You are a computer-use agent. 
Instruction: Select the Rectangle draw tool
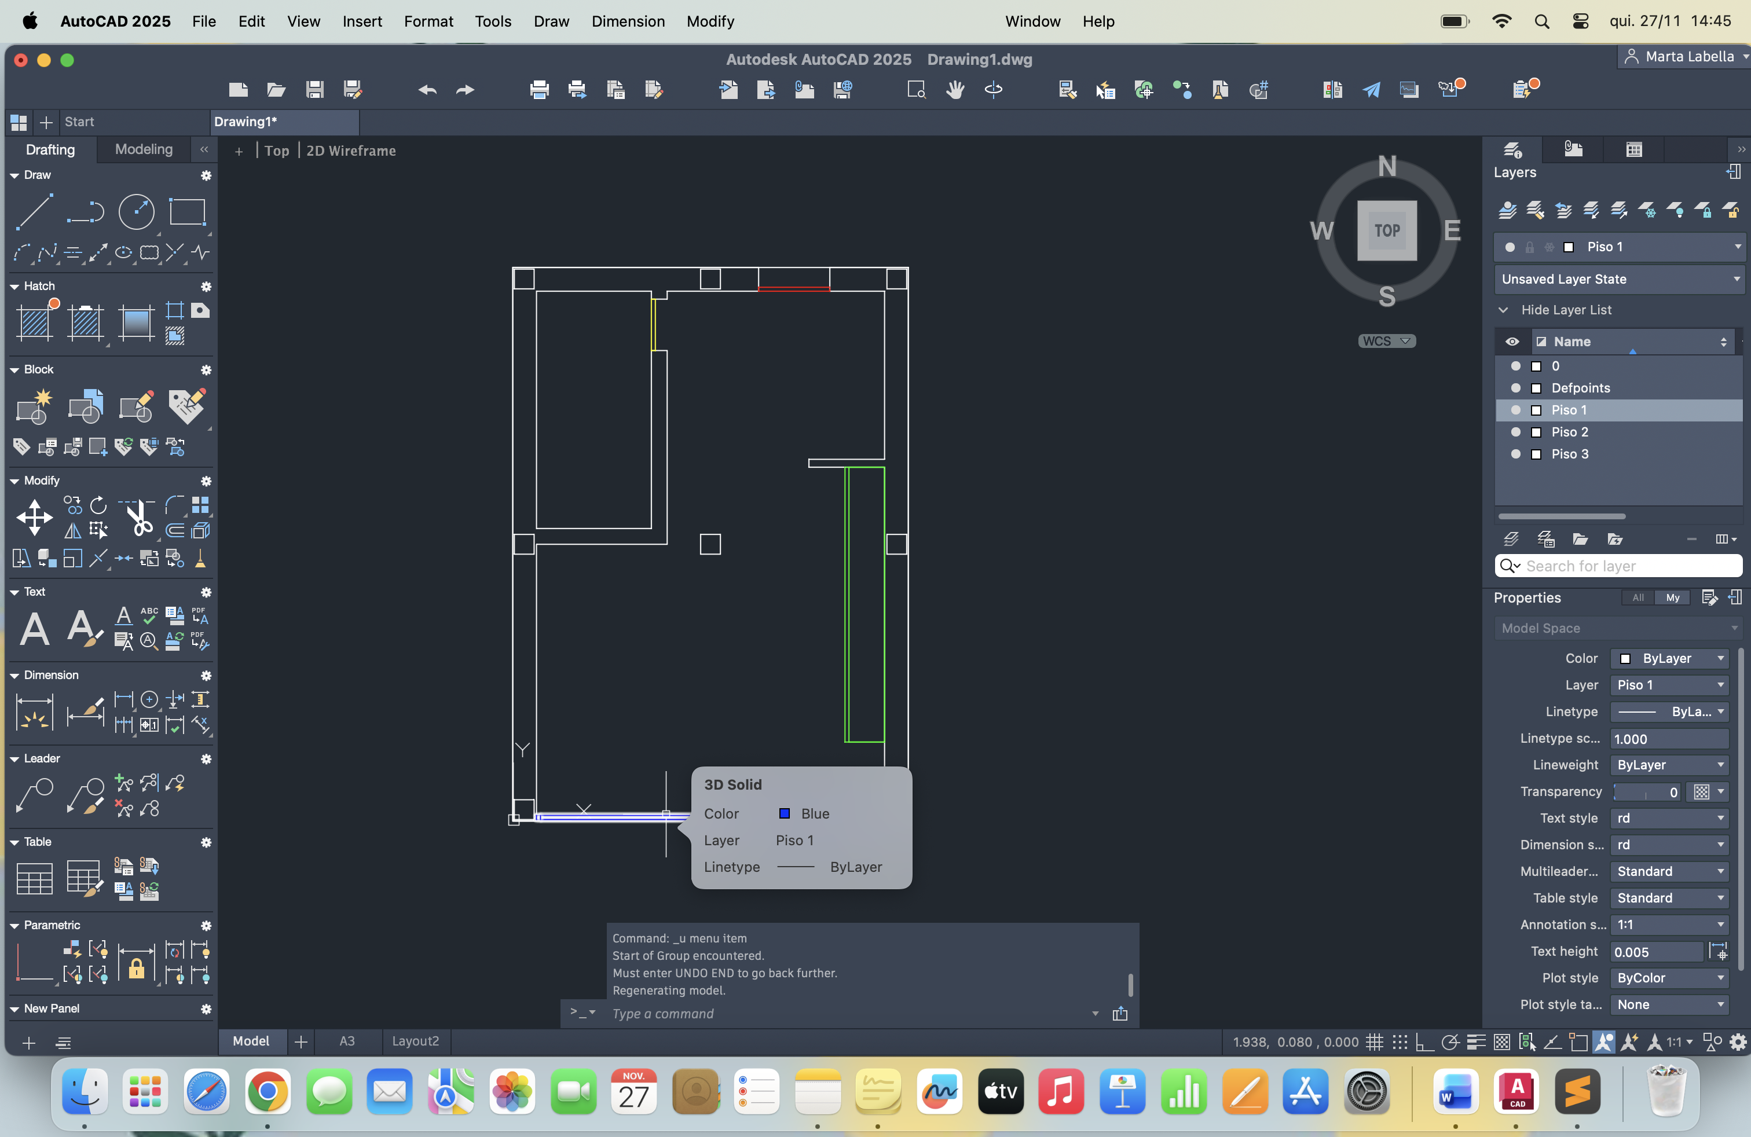(187, 212)
